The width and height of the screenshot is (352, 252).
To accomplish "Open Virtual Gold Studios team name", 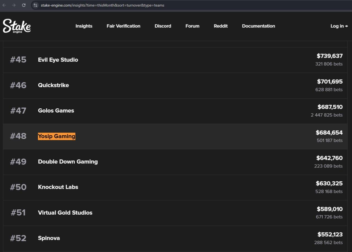I will click(65, 213).
